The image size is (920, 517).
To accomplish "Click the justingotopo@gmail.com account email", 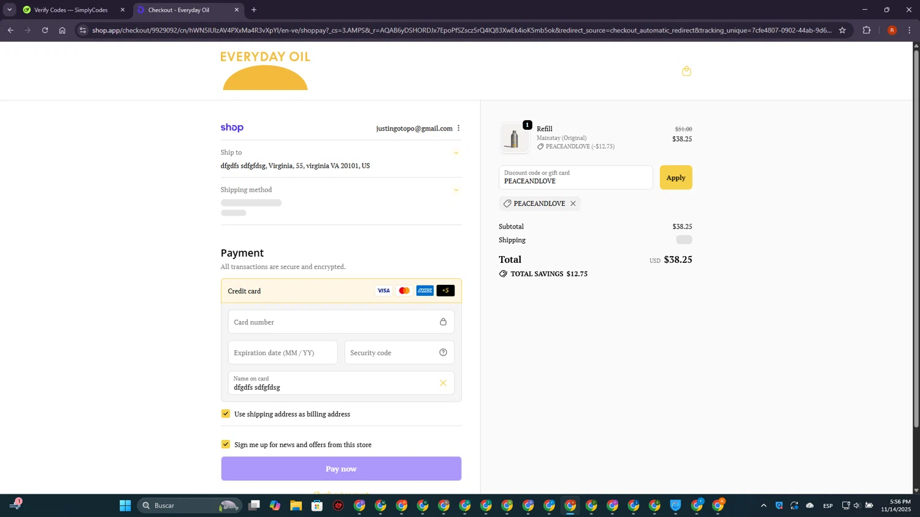I will (x=414, y=129).
